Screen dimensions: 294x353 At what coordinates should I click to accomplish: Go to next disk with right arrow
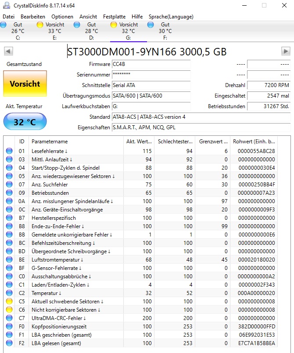click(286, 51)
